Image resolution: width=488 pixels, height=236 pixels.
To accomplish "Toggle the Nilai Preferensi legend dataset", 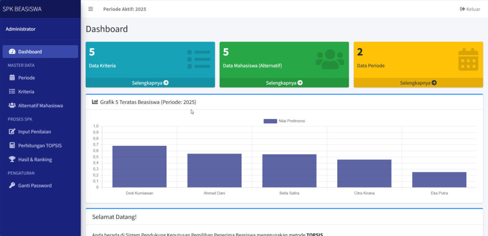I will (284, 121).
